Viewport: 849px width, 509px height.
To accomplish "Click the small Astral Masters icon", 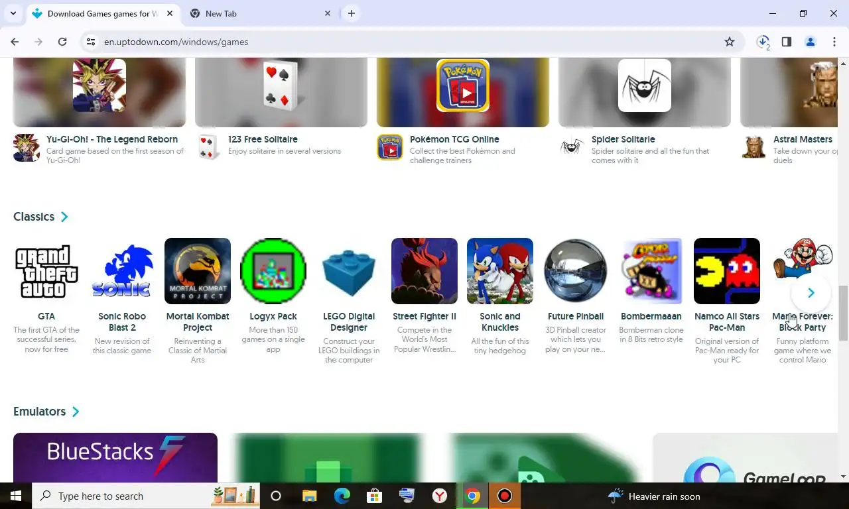I will tap(753, 148).
